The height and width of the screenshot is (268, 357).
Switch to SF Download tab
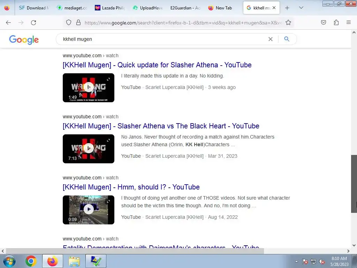pos(34,8)
